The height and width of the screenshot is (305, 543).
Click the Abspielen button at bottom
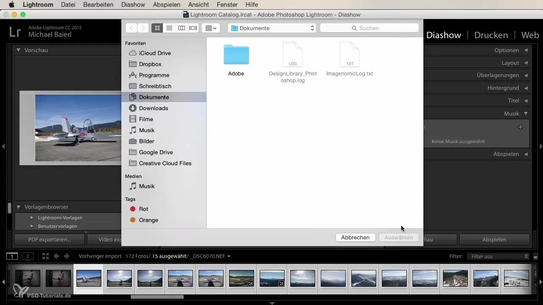click(494, 239)
